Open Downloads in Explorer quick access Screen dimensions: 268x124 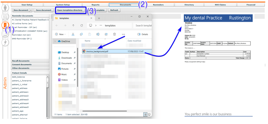66,58
